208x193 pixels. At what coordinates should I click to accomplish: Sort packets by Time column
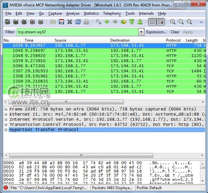(x=39, y=40)
